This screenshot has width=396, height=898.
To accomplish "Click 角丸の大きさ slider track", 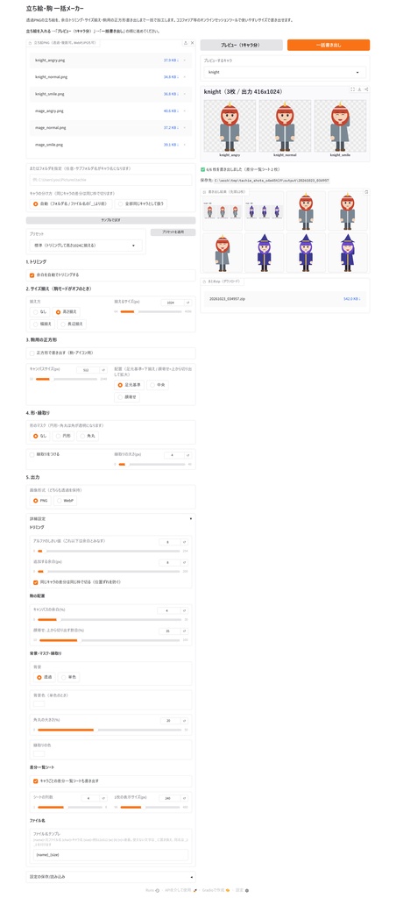I will tap(110, 730).
